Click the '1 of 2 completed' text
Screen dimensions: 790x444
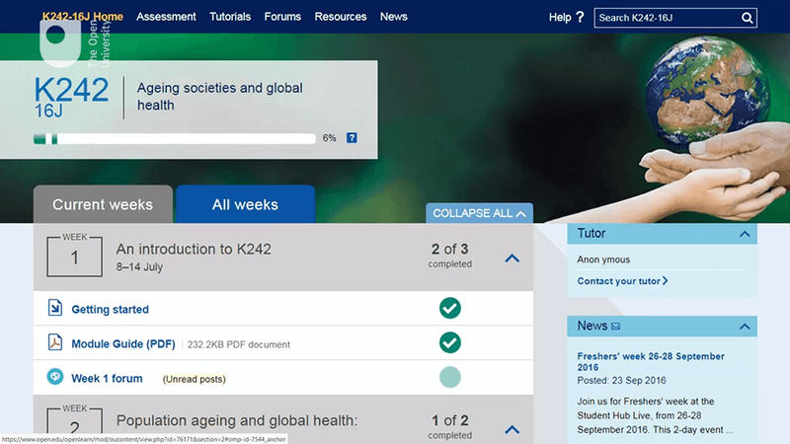pos(450,427)
